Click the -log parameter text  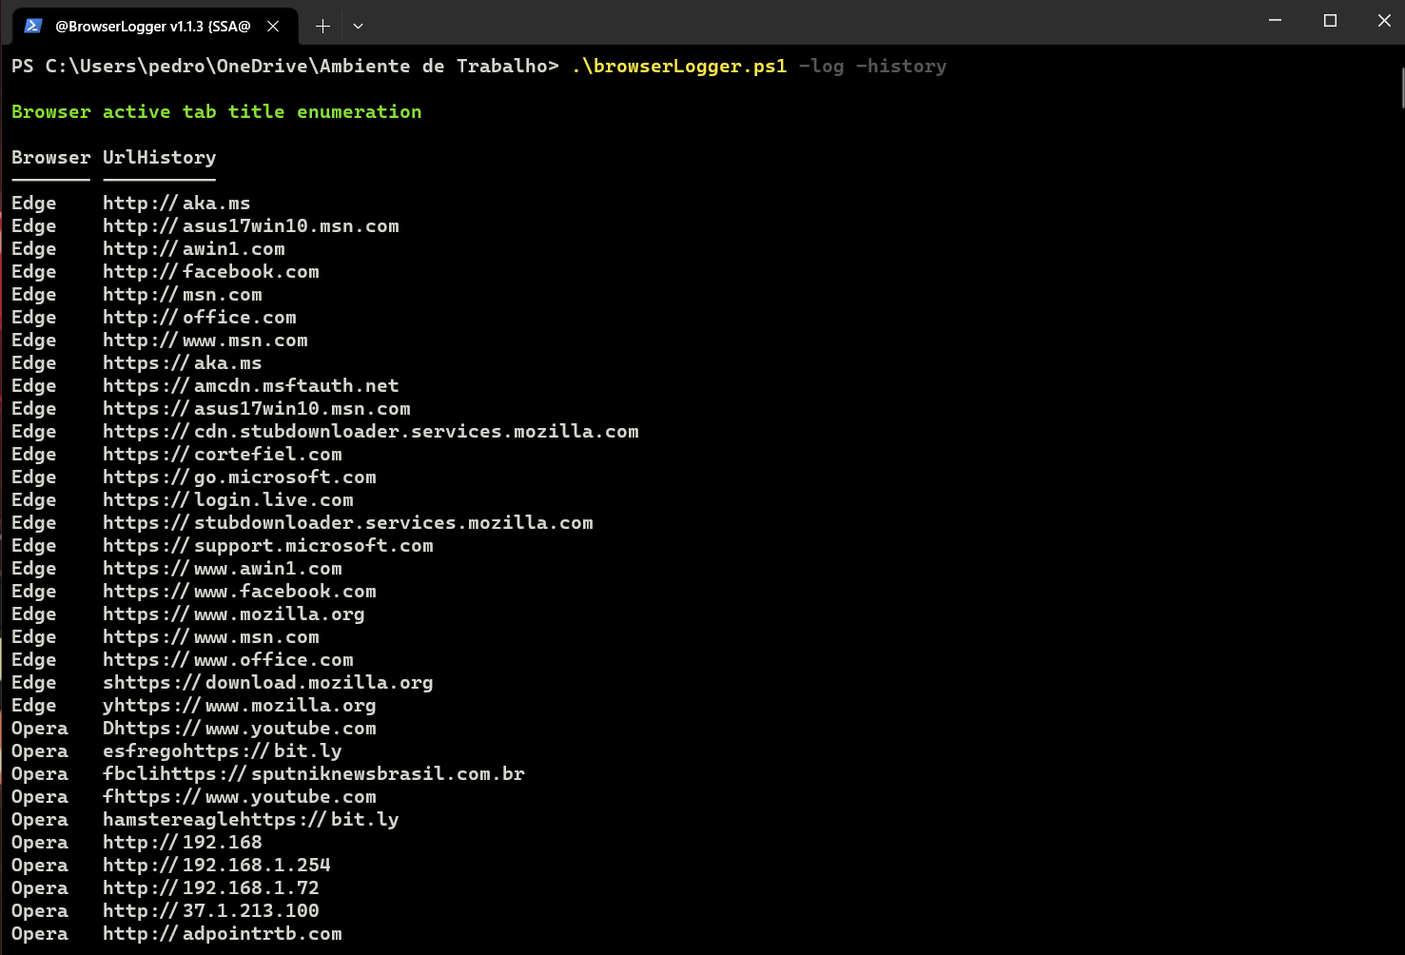[x=821, y=66]
